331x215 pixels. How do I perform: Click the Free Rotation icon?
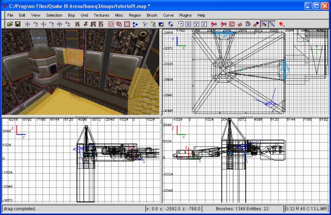[171, 24]
